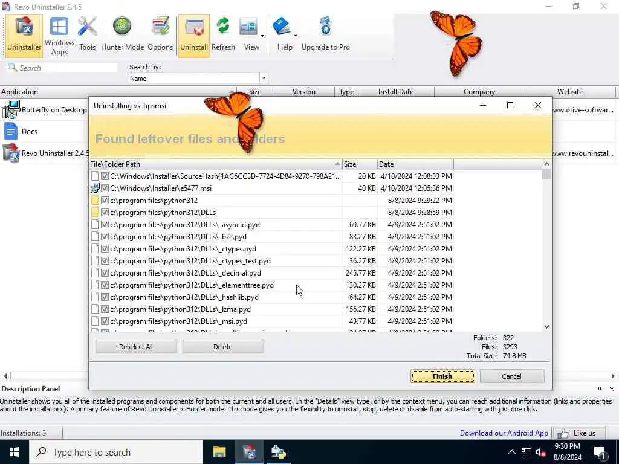Screen dimensions: 619x464
Task: Sort applications by Company column
Action: (x=479, y=92)
